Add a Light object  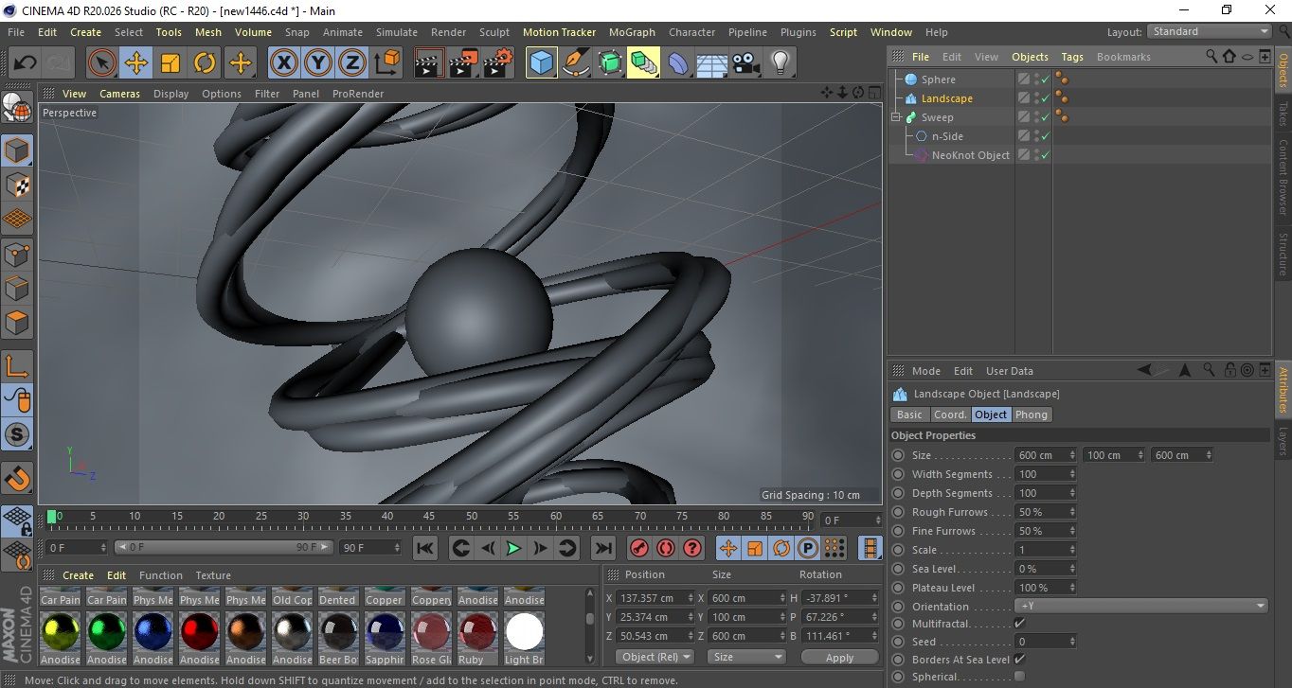[x=780, y=63]
